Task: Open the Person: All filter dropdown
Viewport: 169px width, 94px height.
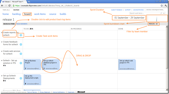Action: [x=153, y=24]
